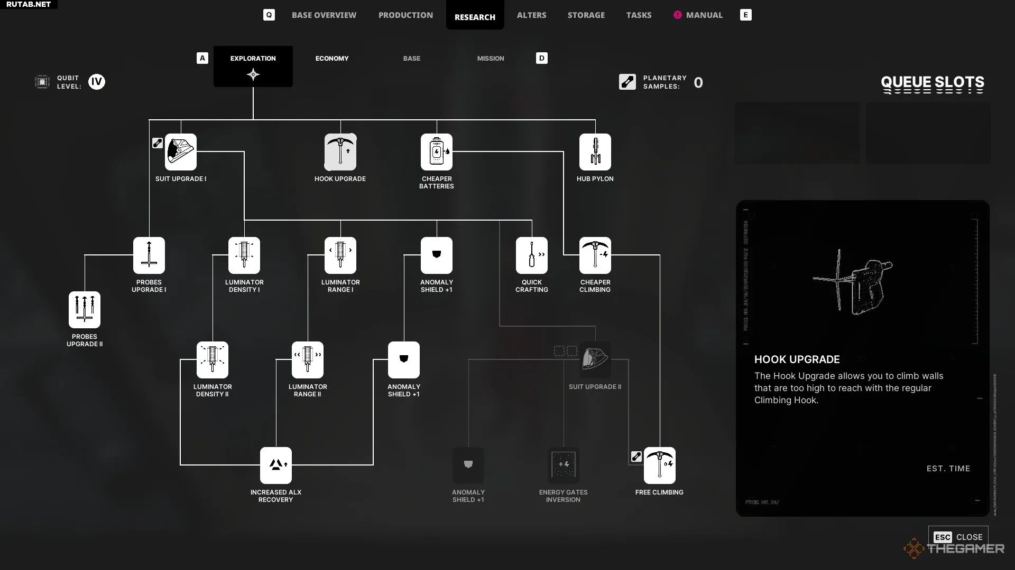Click the Est. Time label
The image size is (1015, 570).
click(948, 469)
